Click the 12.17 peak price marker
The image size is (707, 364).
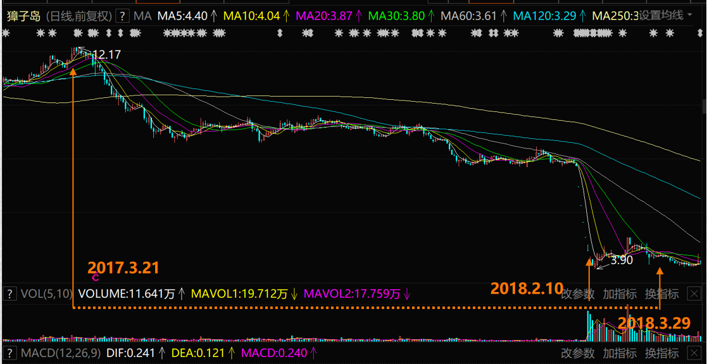coord(106,55)
